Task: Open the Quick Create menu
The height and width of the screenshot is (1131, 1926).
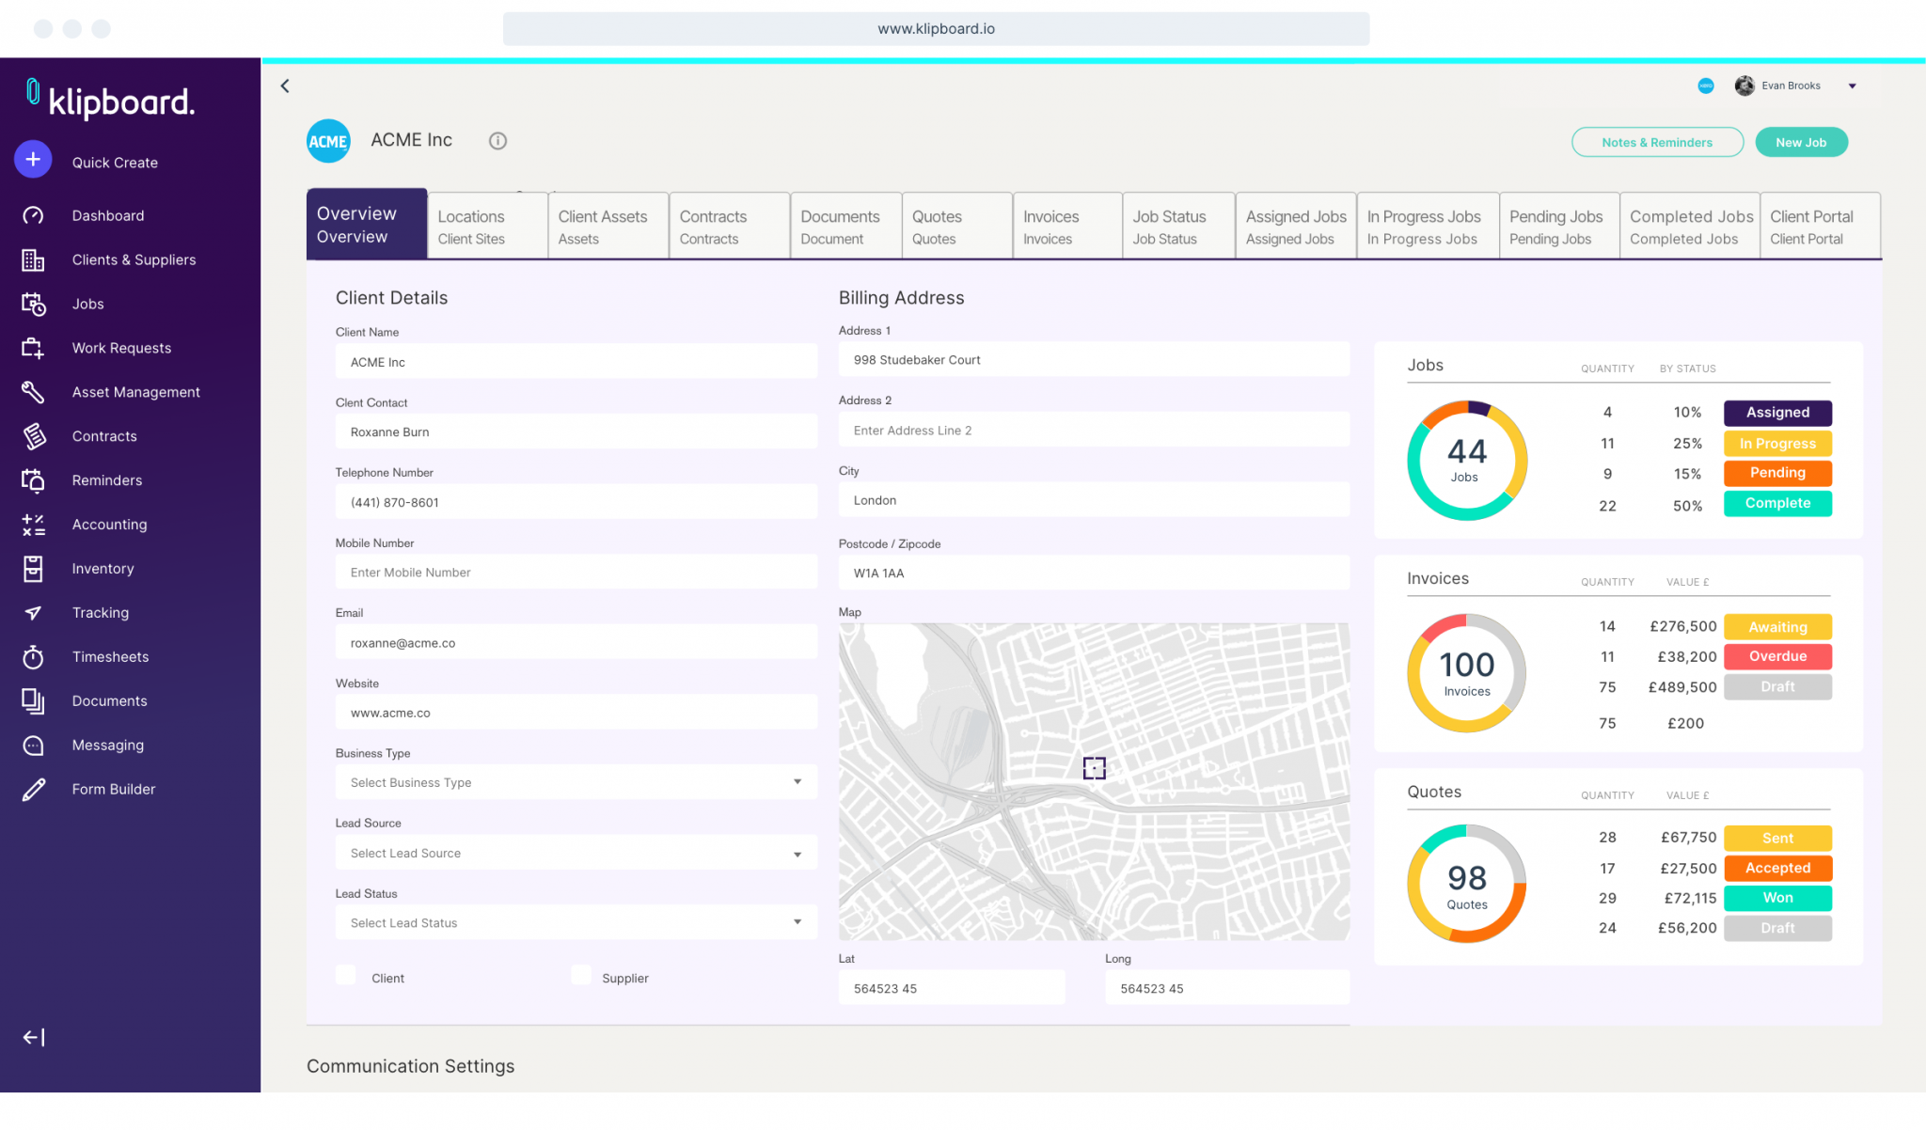Action: point(33,160)
